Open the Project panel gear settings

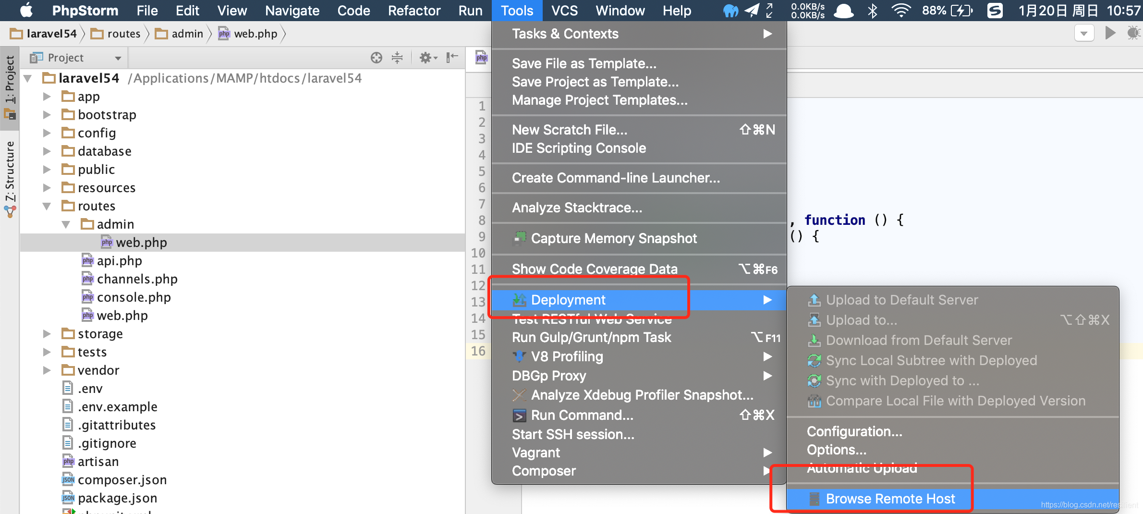pyautogui.click(x=428, y=58)
